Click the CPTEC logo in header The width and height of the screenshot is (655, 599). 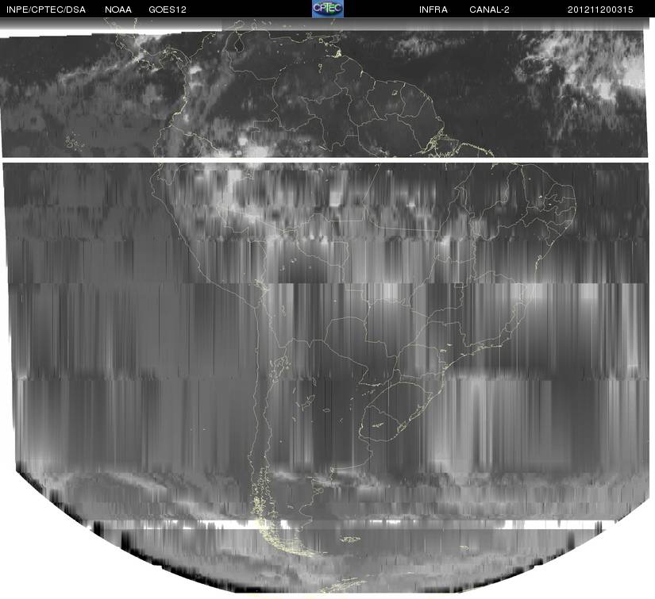pyautogui.click(x=328, y=9)
